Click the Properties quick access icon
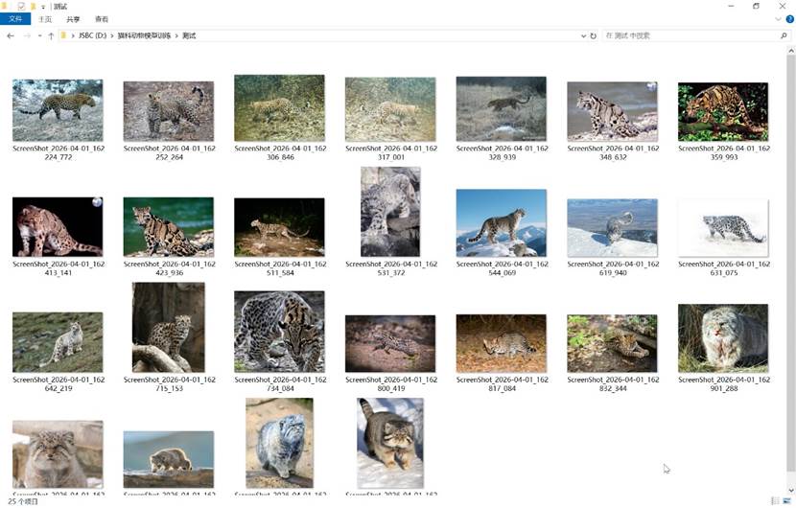Image resolution: width=796 pixels, height=508 pixels. pyautogui.click(x=21, y=6)
